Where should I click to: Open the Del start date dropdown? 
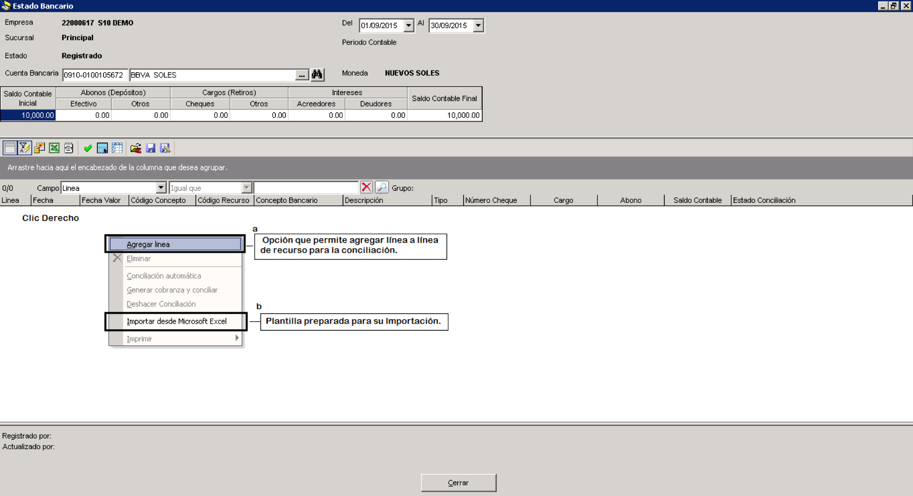click(x=409, y=25)
